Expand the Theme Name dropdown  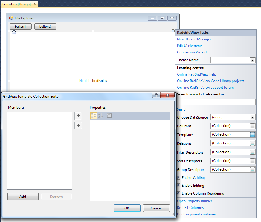[252, 60]
